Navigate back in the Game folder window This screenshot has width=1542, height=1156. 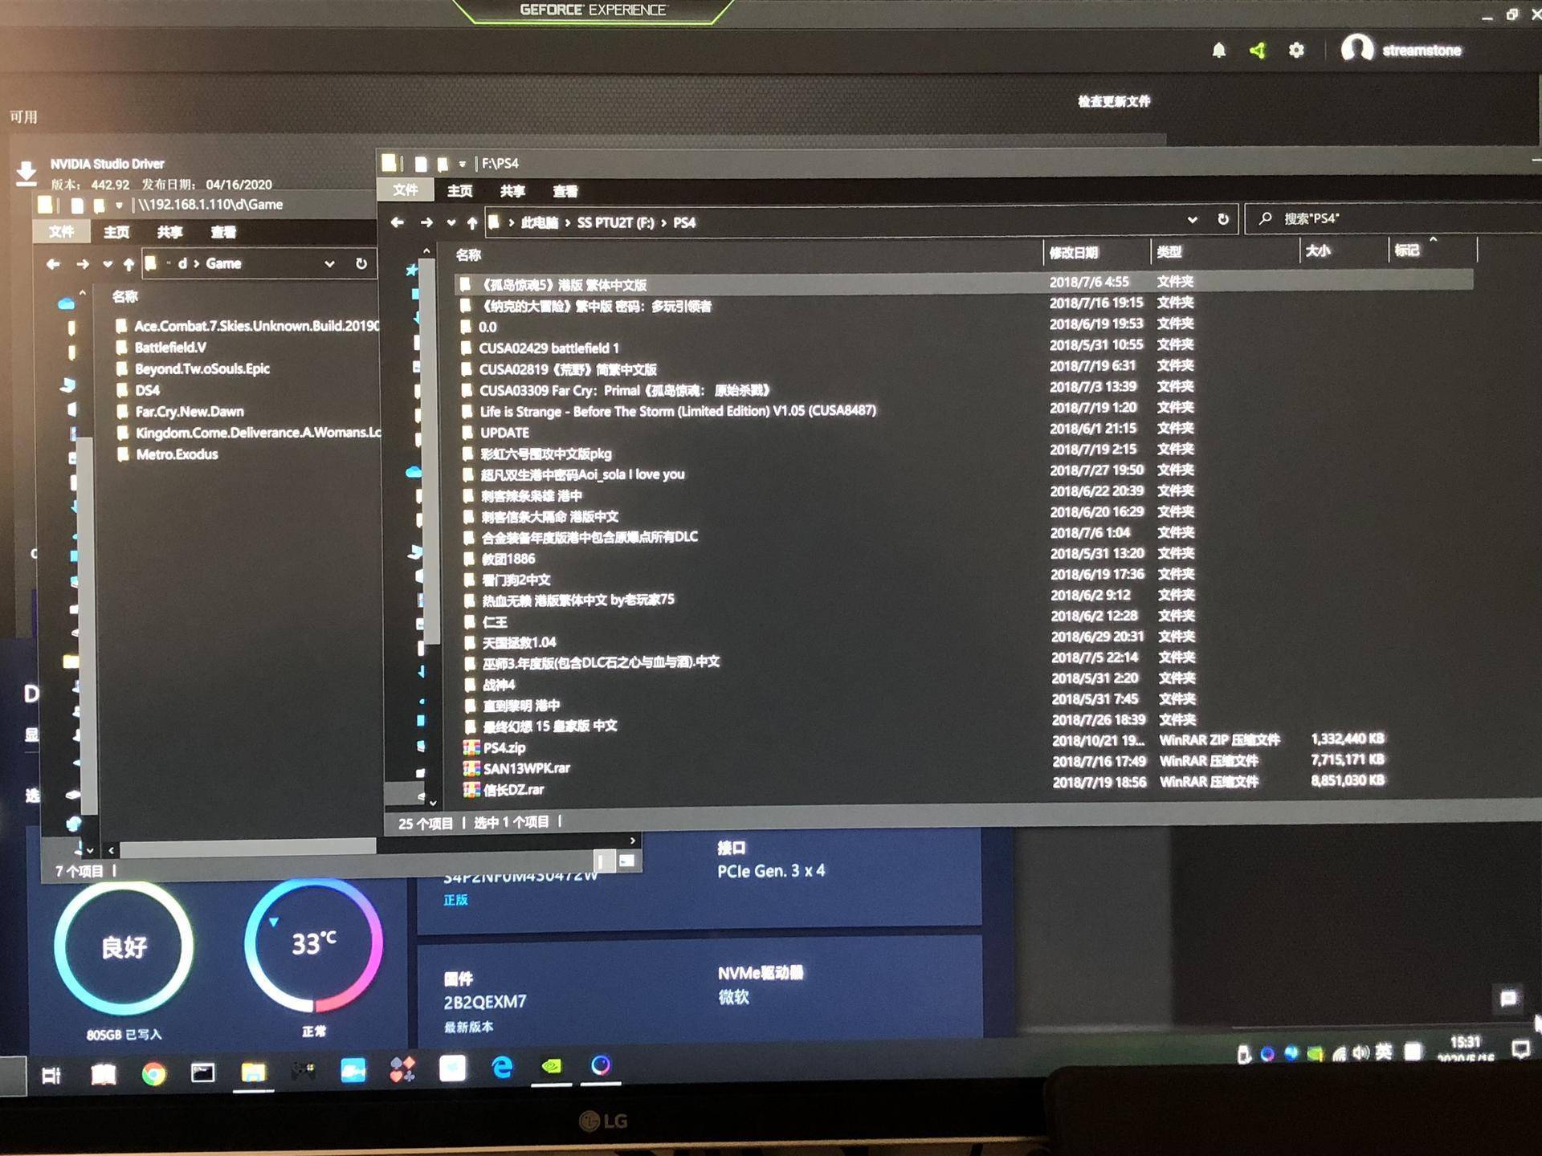(x=53, y=263)
